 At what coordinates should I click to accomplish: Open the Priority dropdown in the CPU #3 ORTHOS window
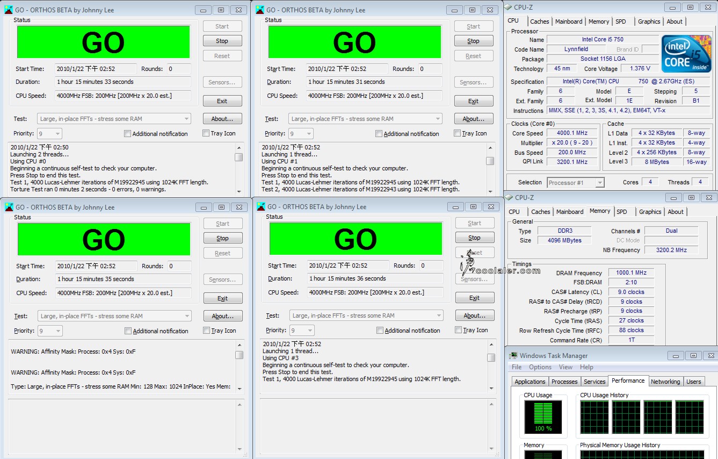click(302, 330)
